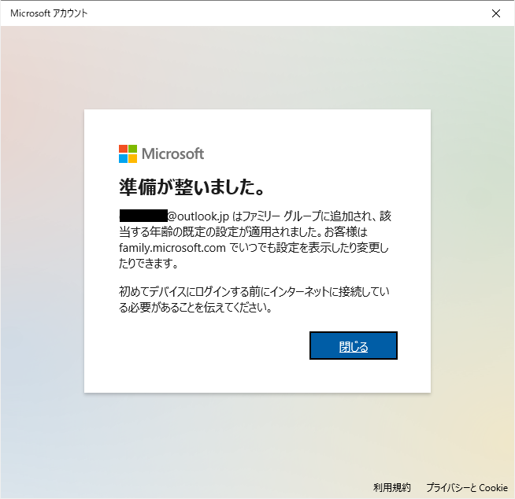The image size is (515, 499).
Task: Click the Microsoft アカウント window title
Action: pyautogui.click(x=49, y=13)
